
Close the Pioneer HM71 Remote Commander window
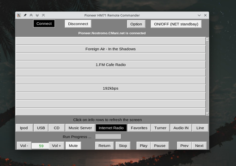pyautogui.click(x=205, y=15)
